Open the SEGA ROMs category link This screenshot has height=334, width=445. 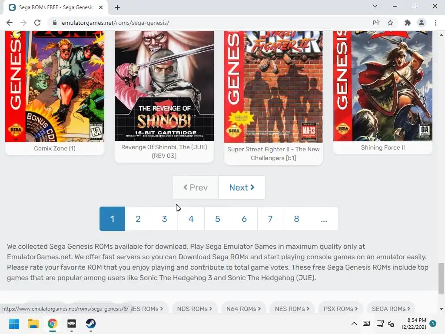coord(391,308)
